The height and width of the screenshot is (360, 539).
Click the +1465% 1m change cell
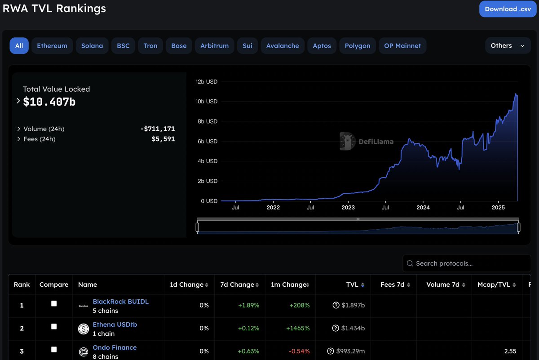coord(298,329)
